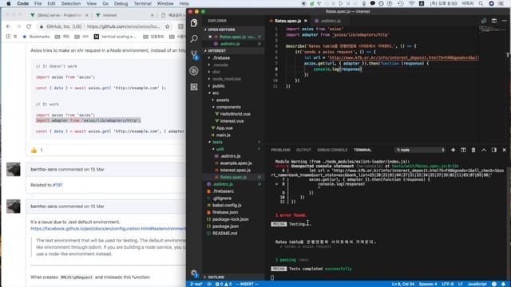511x287 pixels.
Task: Open the Terminal menu in the menu bar
Action: click(142, 3)
